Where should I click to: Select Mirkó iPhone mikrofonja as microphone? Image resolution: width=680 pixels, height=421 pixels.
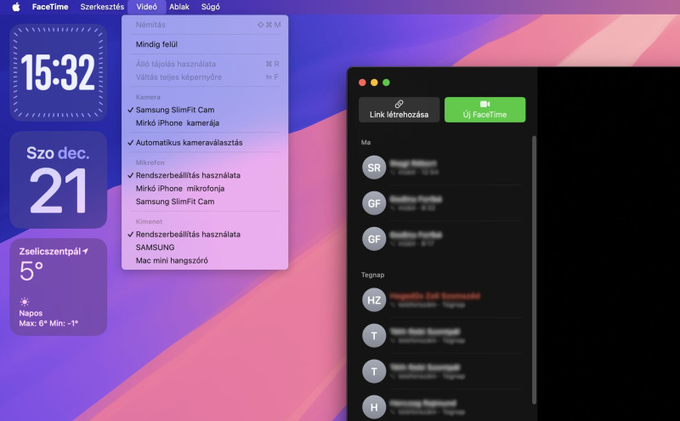205,188
